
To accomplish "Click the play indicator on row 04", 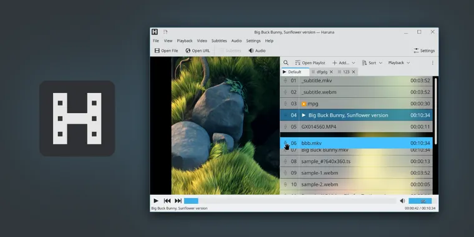I will [304, 115].
